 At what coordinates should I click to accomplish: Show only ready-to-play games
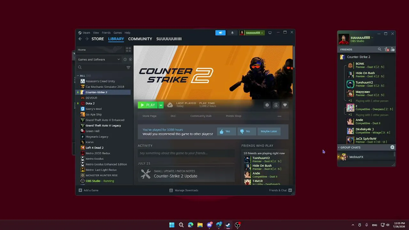tap(130, 59)
